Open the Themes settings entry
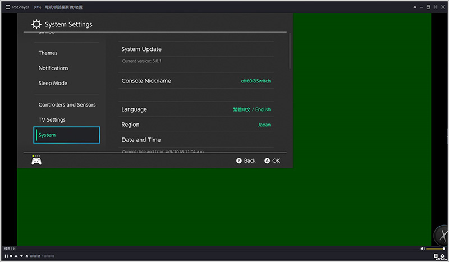Image resolution: width=449 pixels, height=262 pixels. (48, 53)
